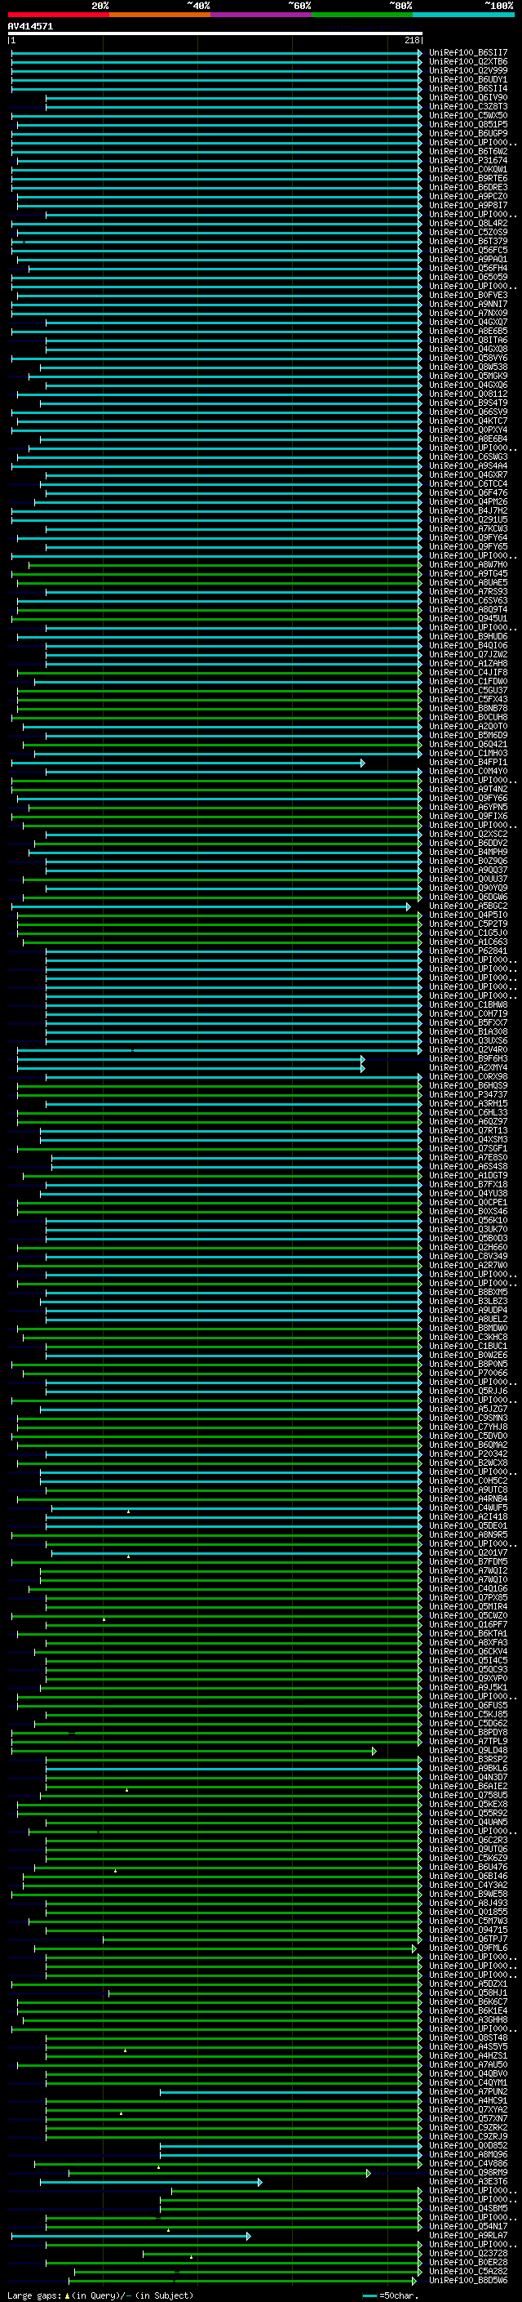Select the UniRef100_A8E6B5 label
522x2302 pixels.
[468, 331]
